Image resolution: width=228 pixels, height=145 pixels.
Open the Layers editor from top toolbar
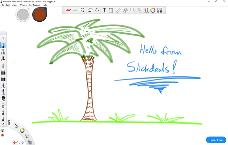click(x=139, y=11)
